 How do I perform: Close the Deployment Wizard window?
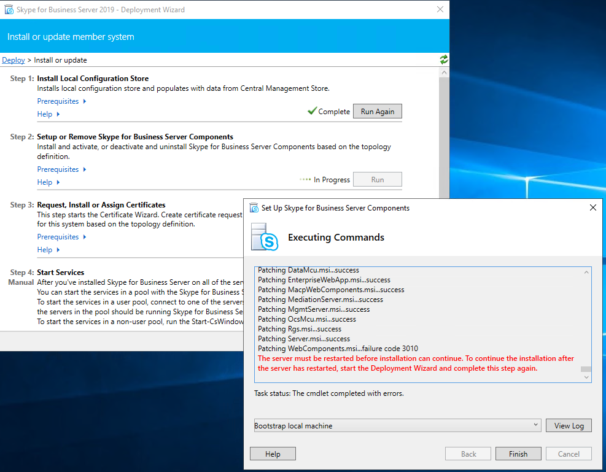click(440, 10)
